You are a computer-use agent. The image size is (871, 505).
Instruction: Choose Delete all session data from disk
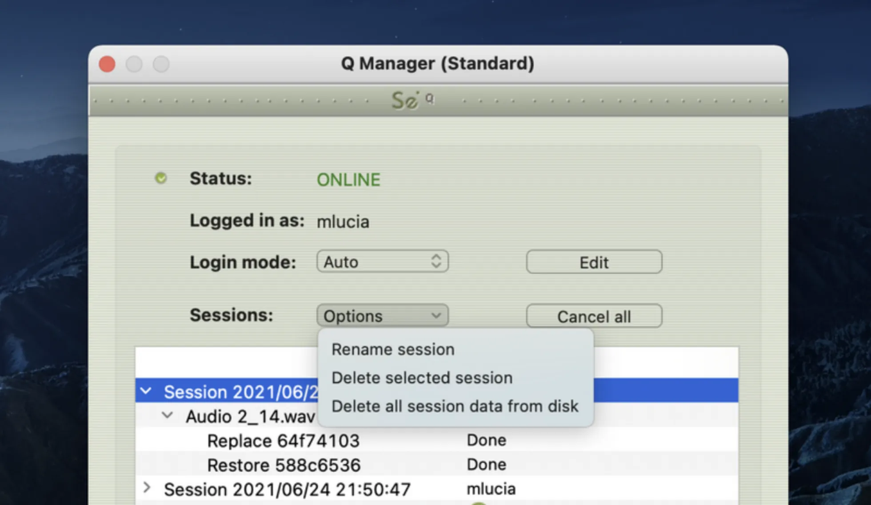tap(455, 406)
